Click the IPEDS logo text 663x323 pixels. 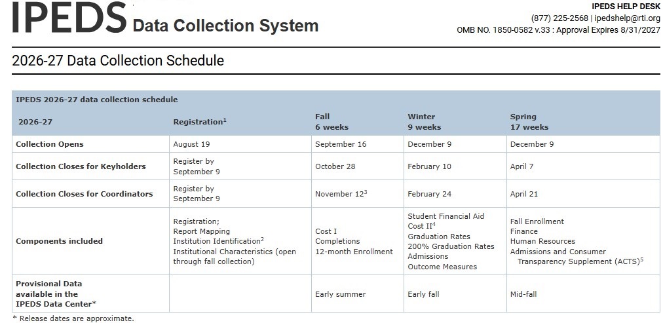point(69,17)
